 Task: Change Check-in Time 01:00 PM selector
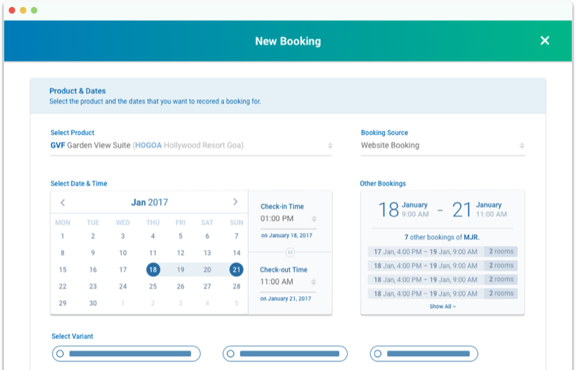289,219
